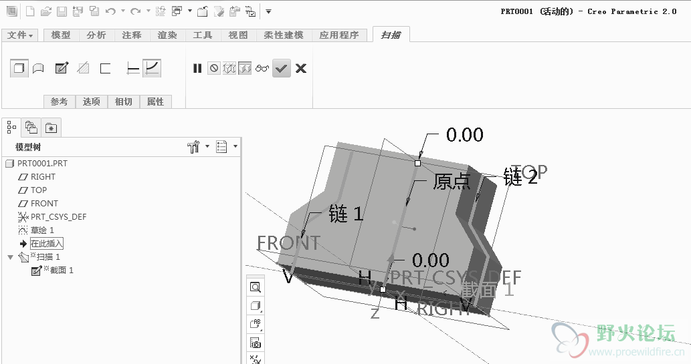691x364 pixels.
Task: Collapse the 扫描 1 tree node
Action: 10,257
